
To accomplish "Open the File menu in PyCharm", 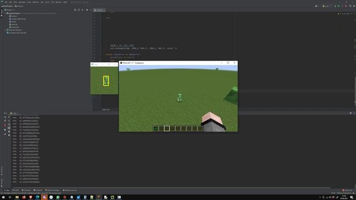I will point(6,2).
